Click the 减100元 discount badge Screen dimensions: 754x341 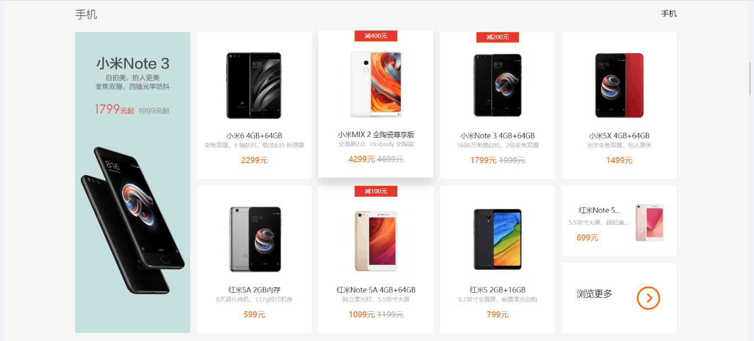376,191
